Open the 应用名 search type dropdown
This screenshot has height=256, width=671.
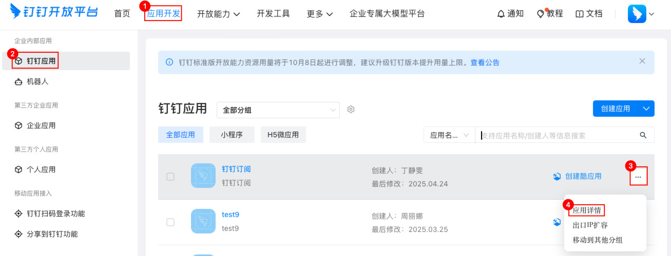(x=449, y=135)
